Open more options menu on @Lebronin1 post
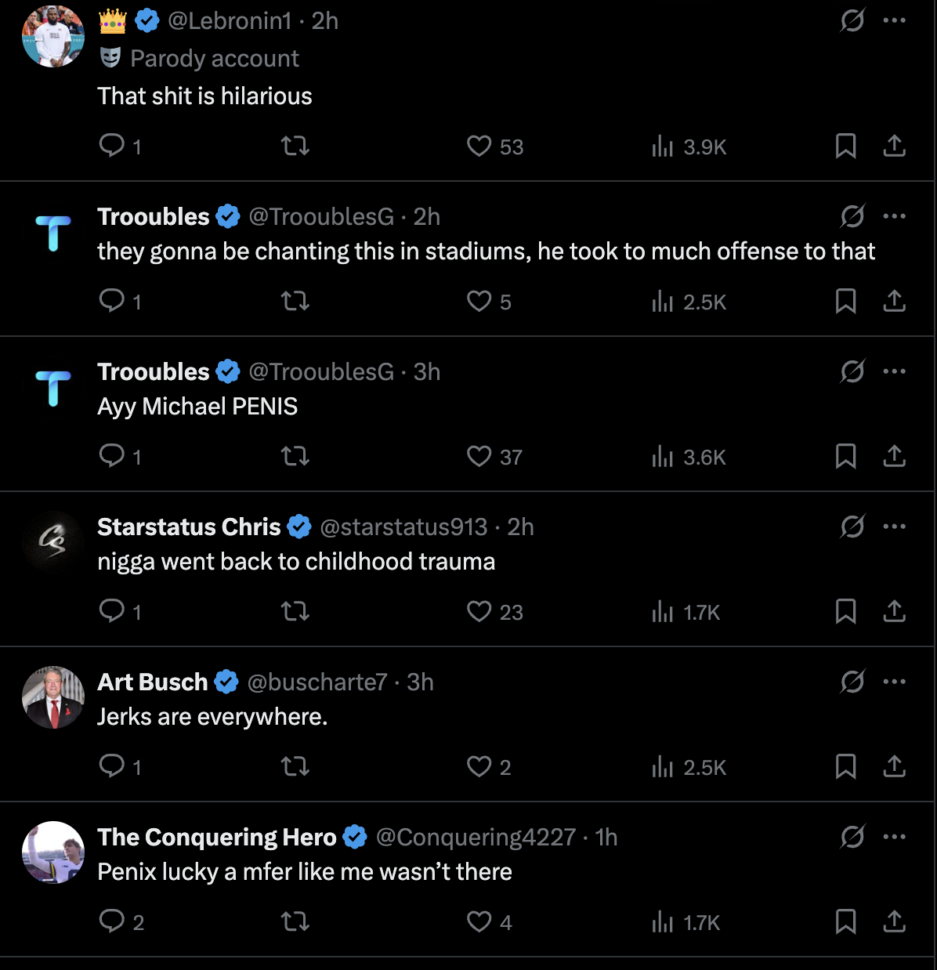Viewport: 937px width, 970px height. [x=894, y=20]
